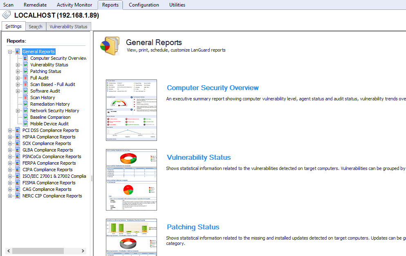
Task: Click the Scan Based - Full Audit icon
Action: (x=25, y=84)
